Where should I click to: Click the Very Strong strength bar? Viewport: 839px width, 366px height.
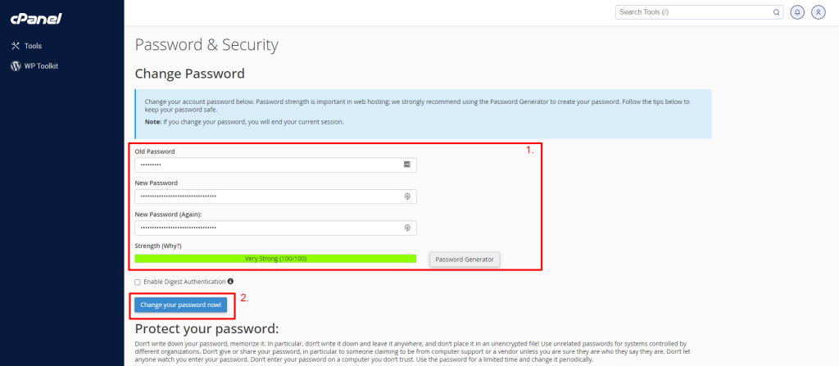coord(275,259)
